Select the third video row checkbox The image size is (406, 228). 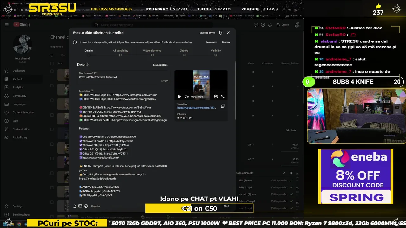point(52,101)
